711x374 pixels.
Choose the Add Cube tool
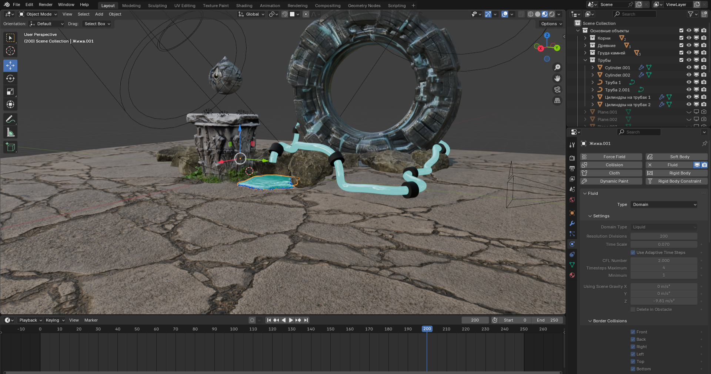[10, 147]
